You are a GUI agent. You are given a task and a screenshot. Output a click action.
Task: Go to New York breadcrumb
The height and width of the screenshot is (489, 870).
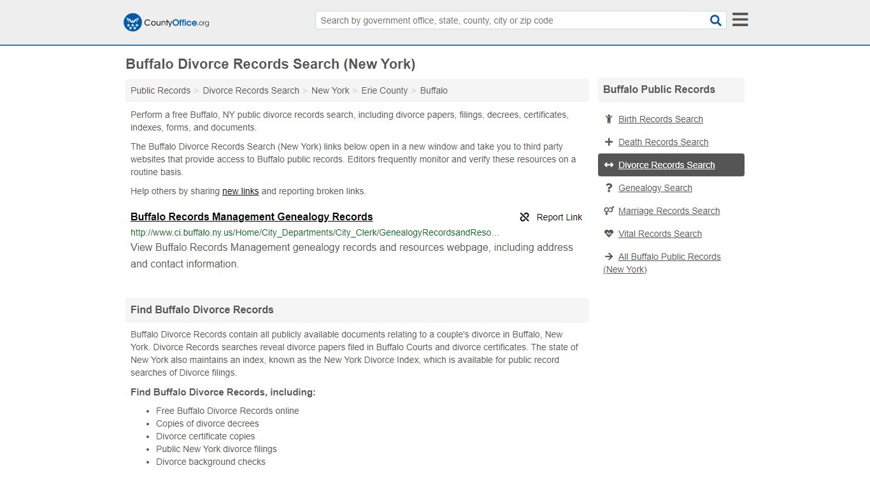330,90
